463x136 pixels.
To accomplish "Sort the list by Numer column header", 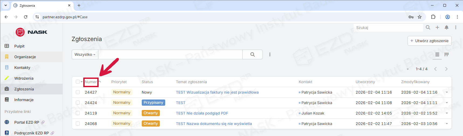I will click(x=91, y=82).
